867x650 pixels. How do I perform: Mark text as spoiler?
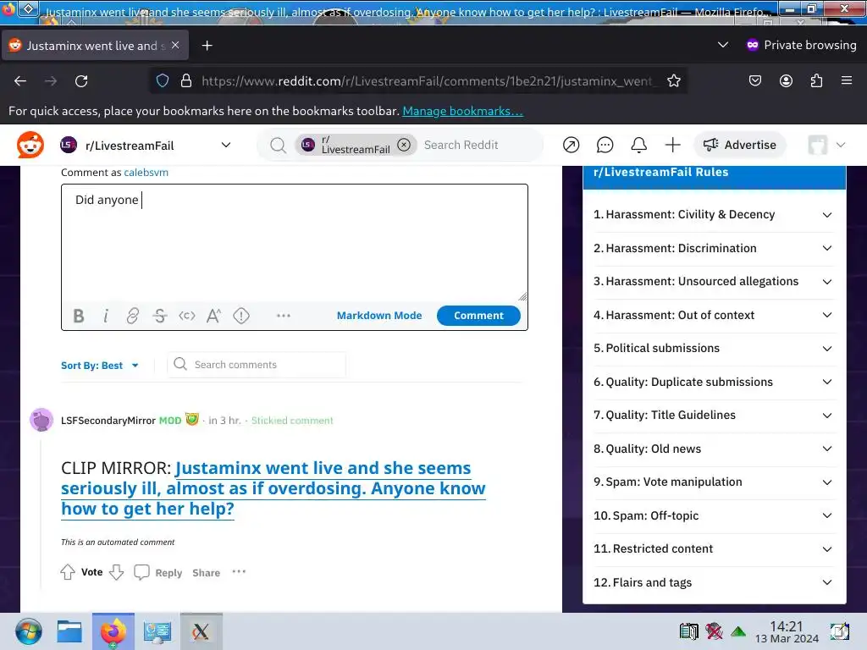tap(241, 316)
